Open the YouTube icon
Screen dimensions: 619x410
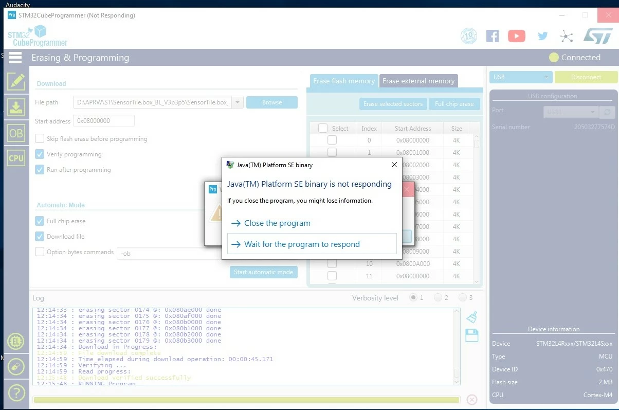(x=517, y=36)
